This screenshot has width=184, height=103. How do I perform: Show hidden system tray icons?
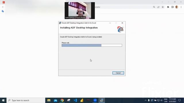pos(145,100)
